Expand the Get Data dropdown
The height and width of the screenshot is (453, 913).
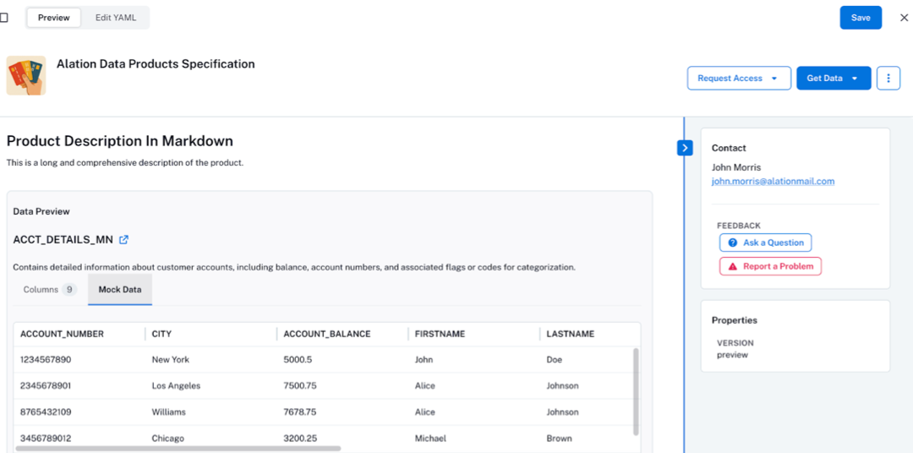point(834,78)
